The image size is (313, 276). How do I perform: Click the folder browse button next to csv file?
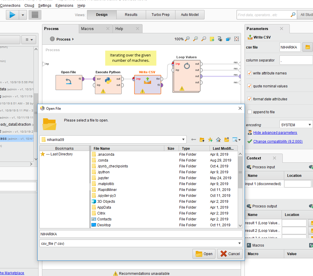point(308,47)
